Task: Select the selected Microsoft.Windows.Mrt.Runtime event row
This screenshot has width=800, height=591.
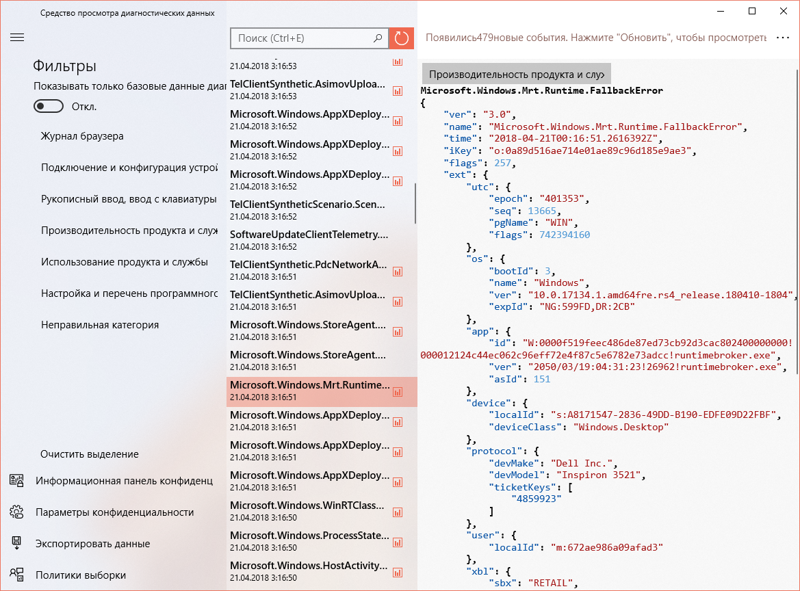Action: [322, 391]
